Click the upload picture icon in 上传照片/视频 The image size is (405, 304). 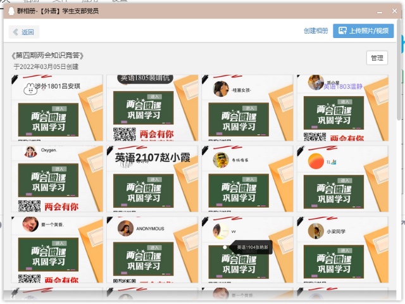[342, 31]
